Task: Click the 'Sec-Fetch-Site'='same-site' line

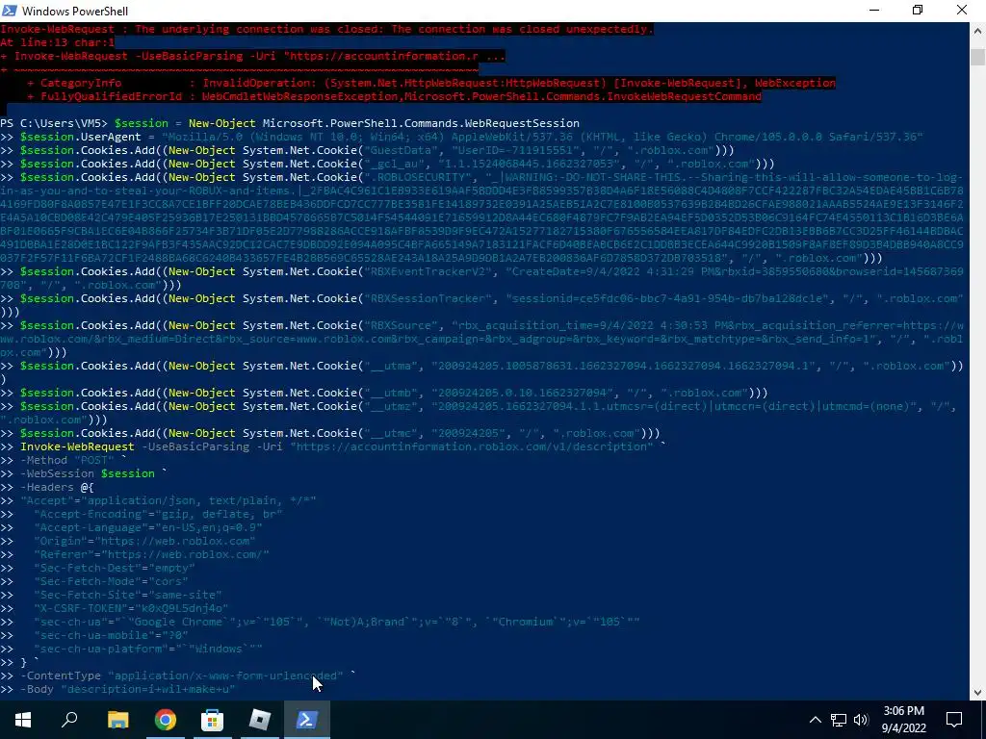Action: click(x=128, y=595)
